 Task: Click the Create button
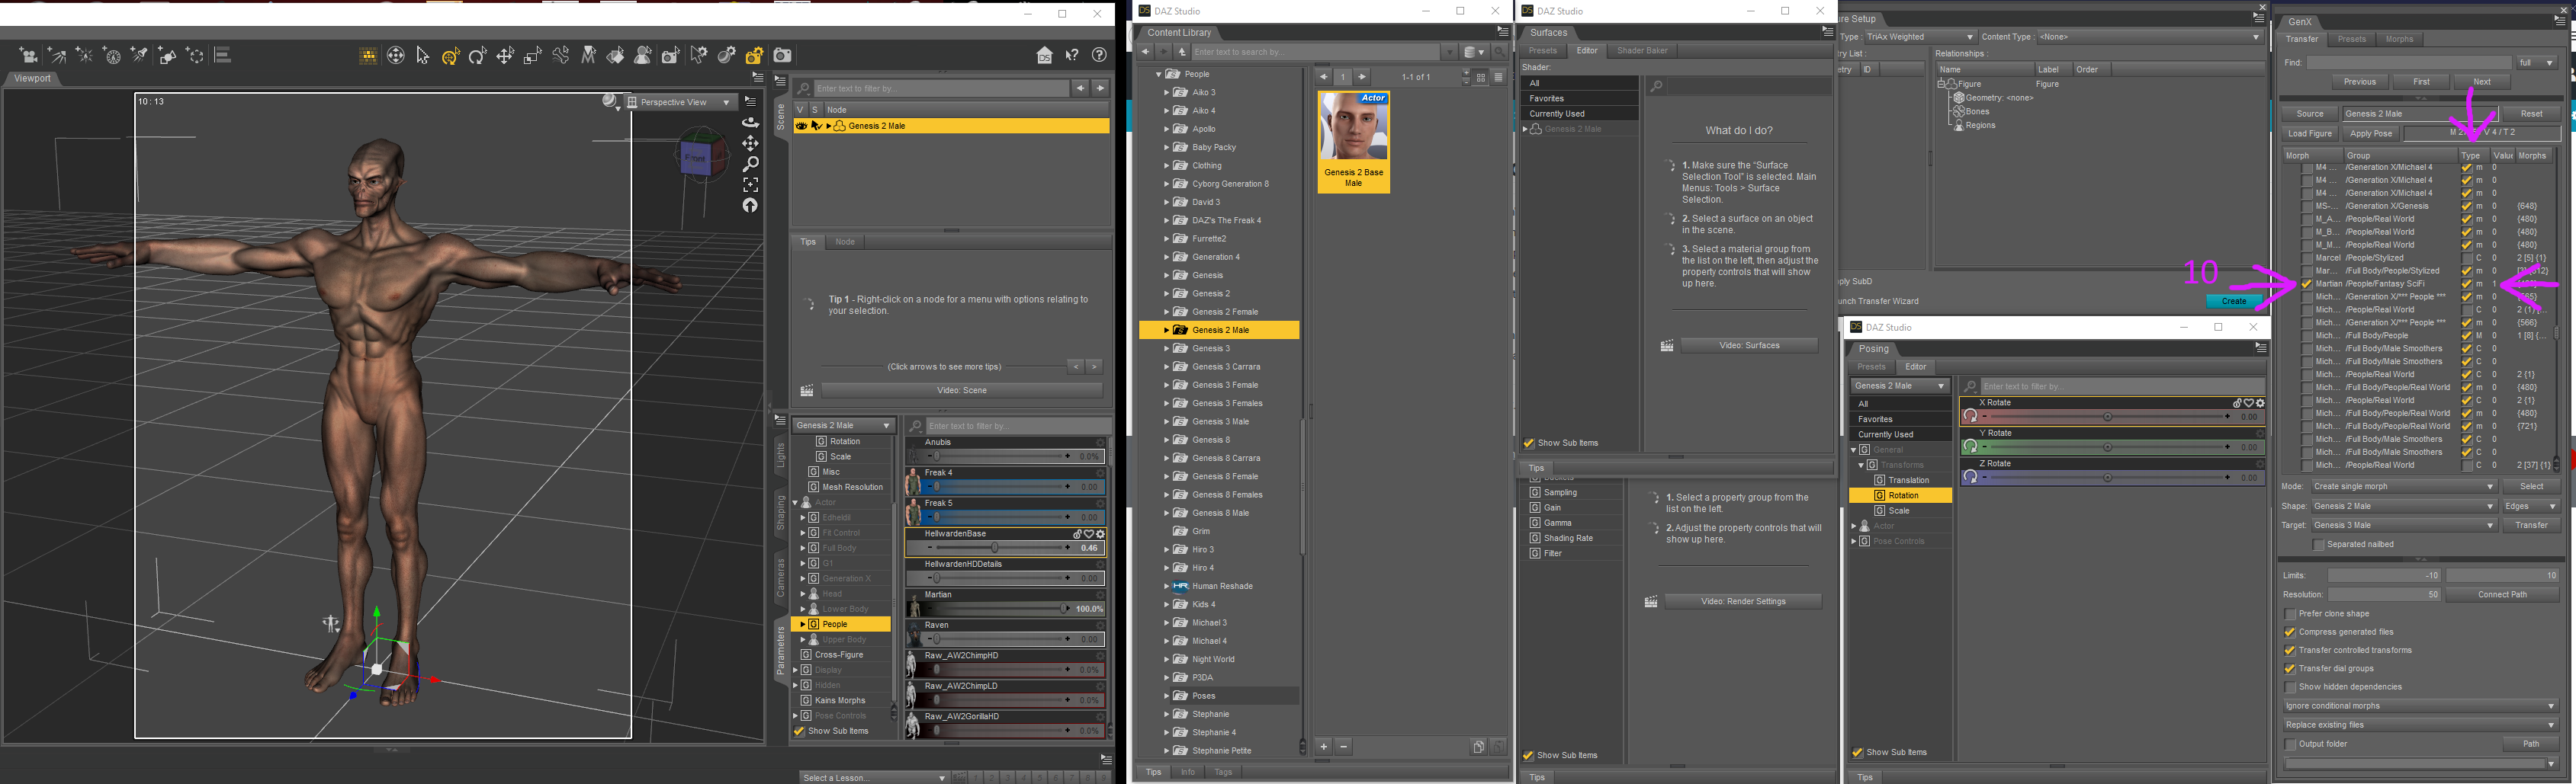click(2233, 302)
